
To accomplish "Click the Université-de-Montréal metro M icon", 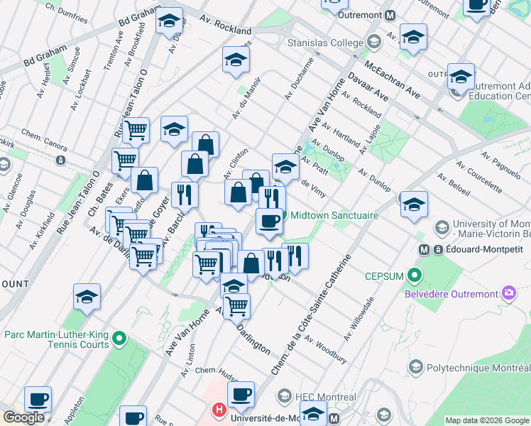I will [x=334, y=419].
